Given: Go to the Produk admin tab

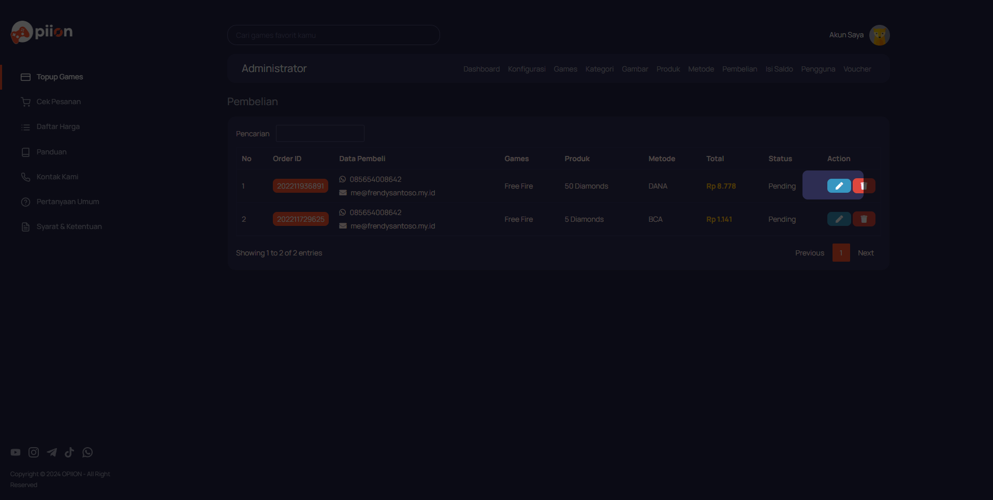Looking at the screenshot, I should [x=668, y=69].
